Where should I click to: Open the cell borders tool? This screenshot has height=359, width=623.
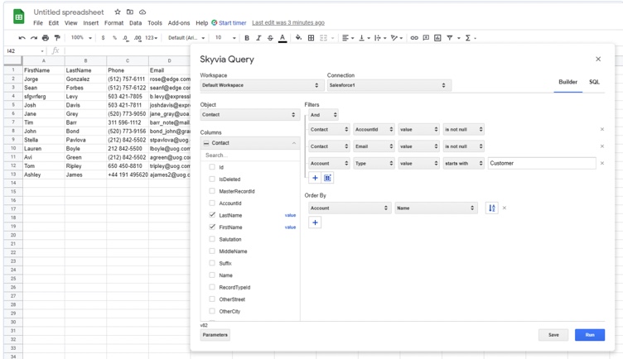(311, 38)
